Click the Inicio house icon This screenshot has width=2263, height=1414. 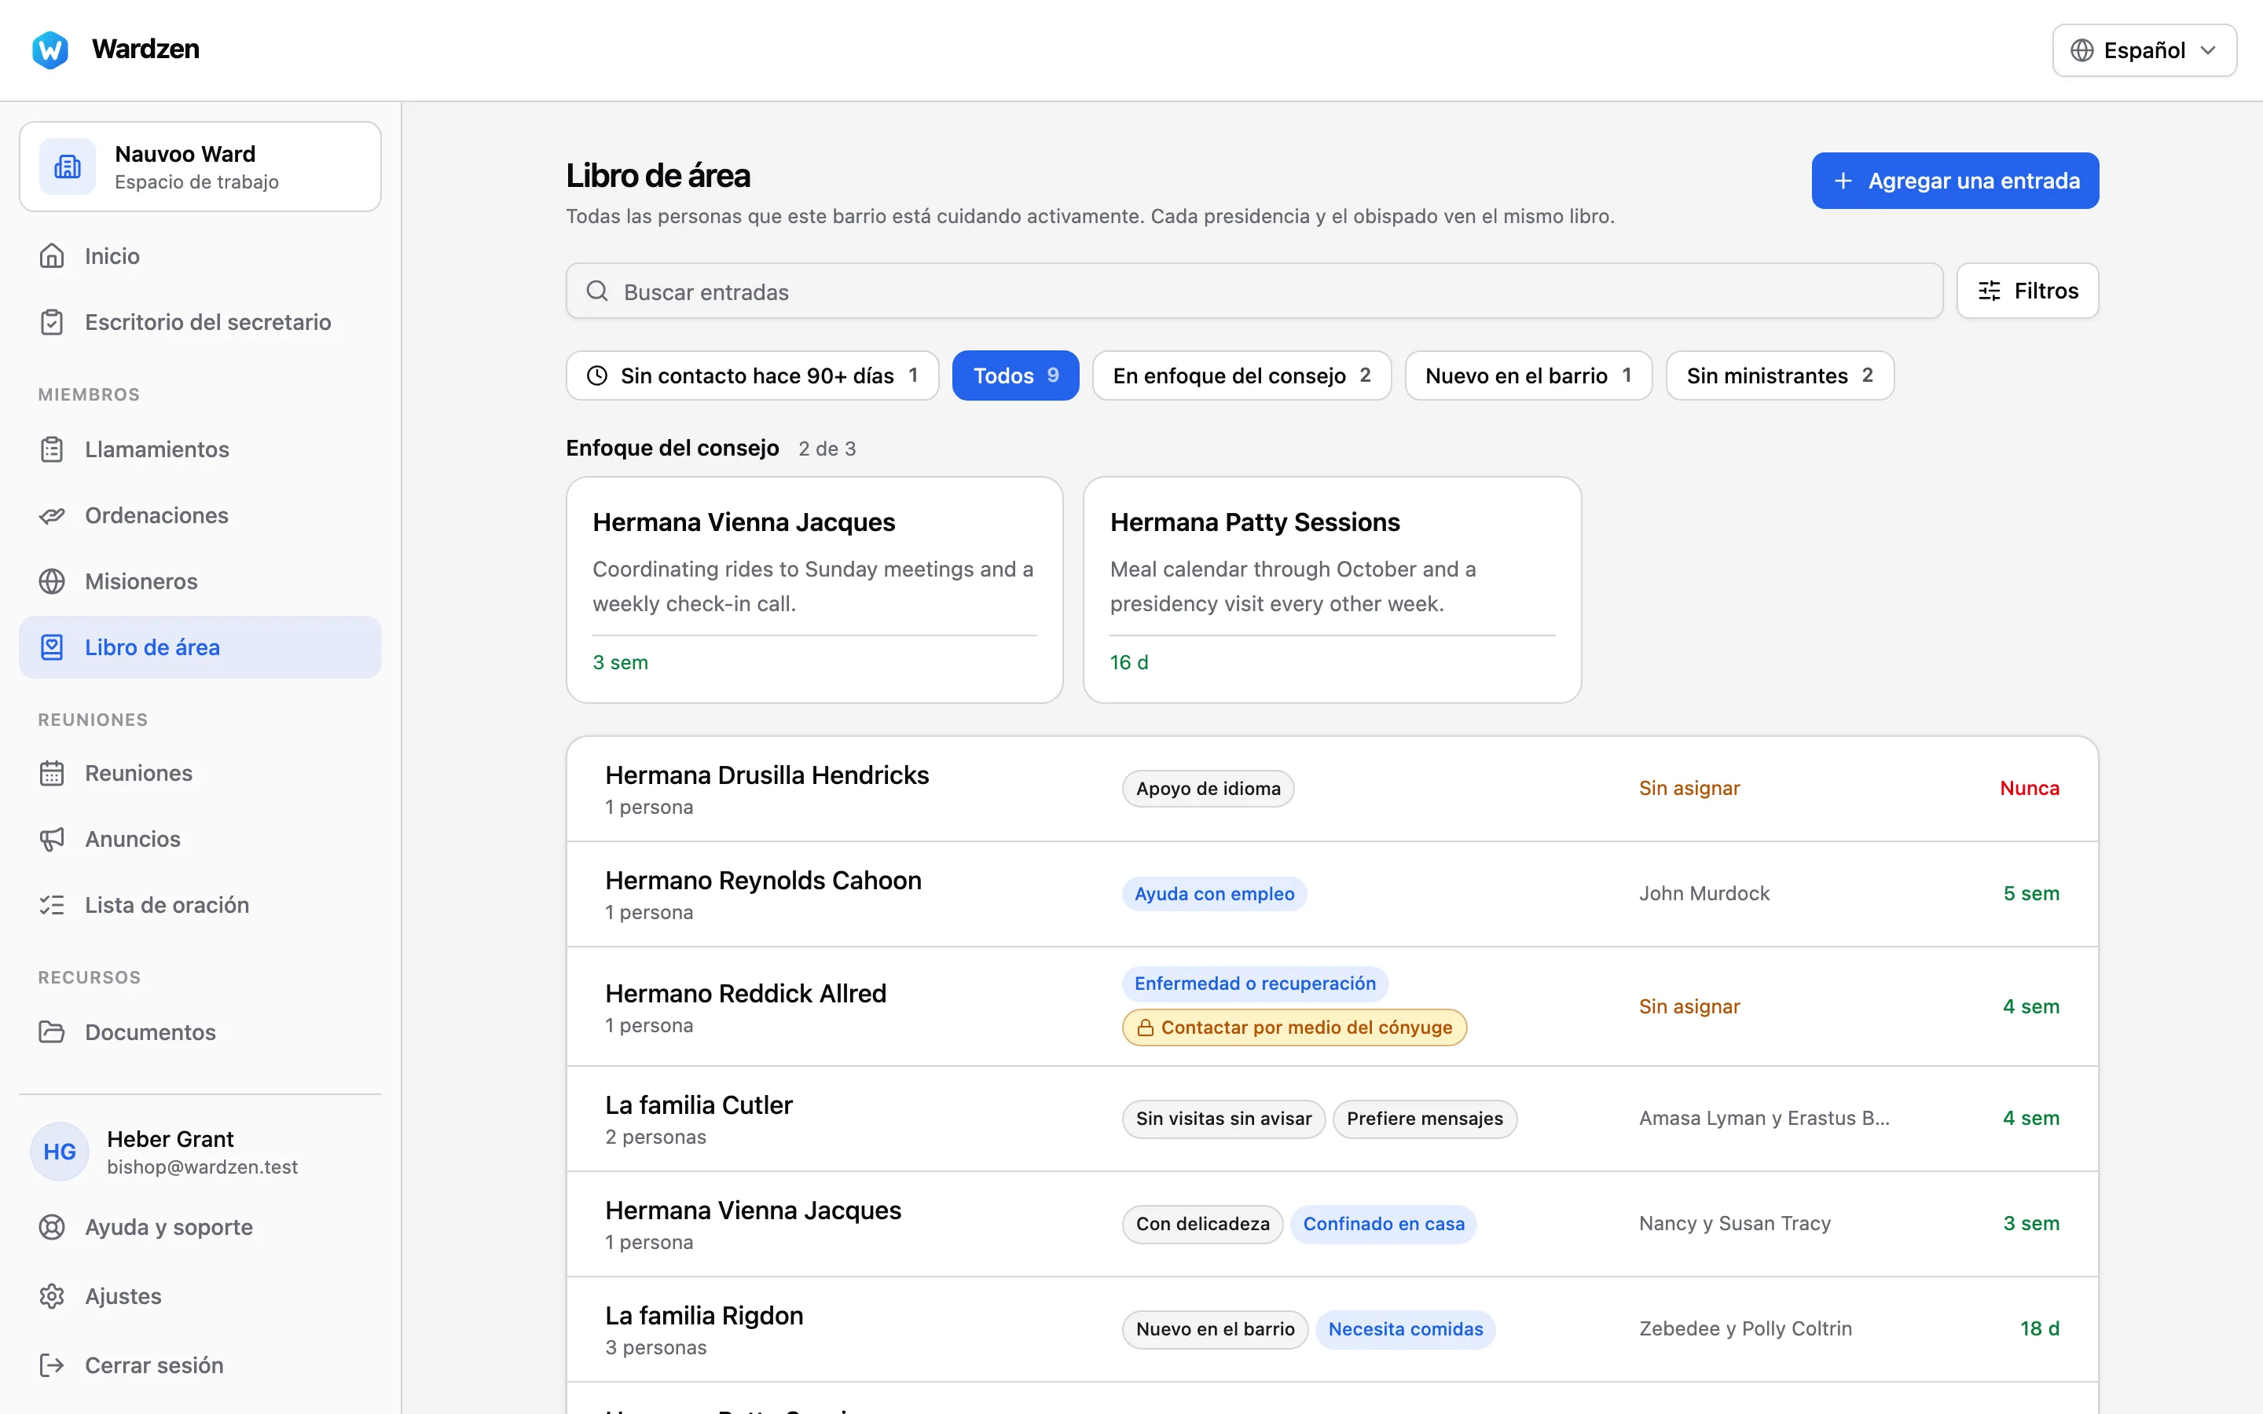(x=53, y=255)
